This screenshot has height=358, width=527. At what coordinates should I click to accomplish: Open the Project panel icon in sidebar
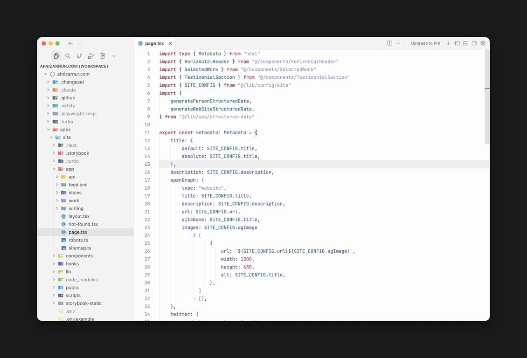[x=56, y=55]
